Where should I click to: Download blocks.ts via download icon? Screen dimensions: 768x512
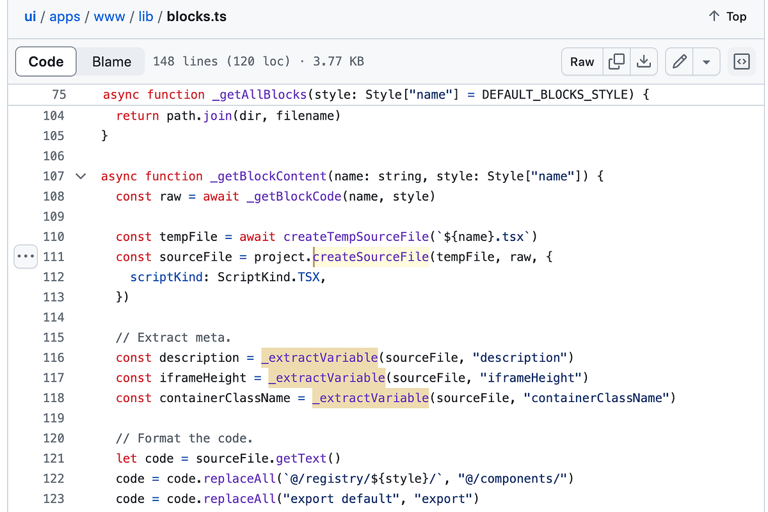click(644, 61)
